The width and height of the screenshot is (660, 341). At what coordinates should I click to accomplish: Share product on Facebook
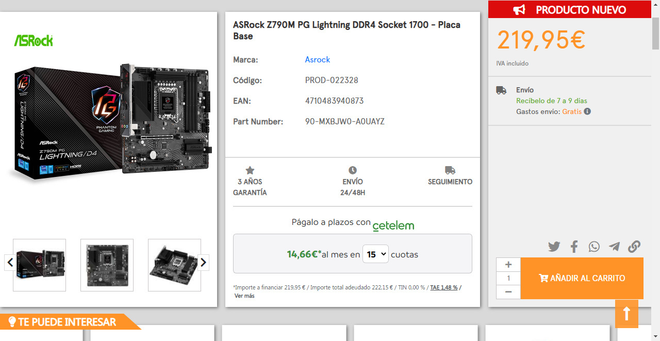[574, 247]
